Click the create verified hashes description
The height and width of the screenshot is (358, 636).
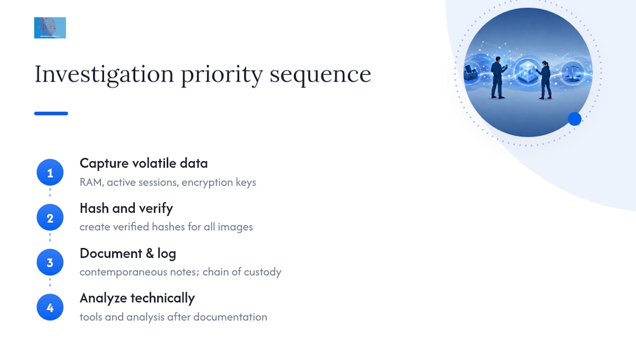point(166,227)
